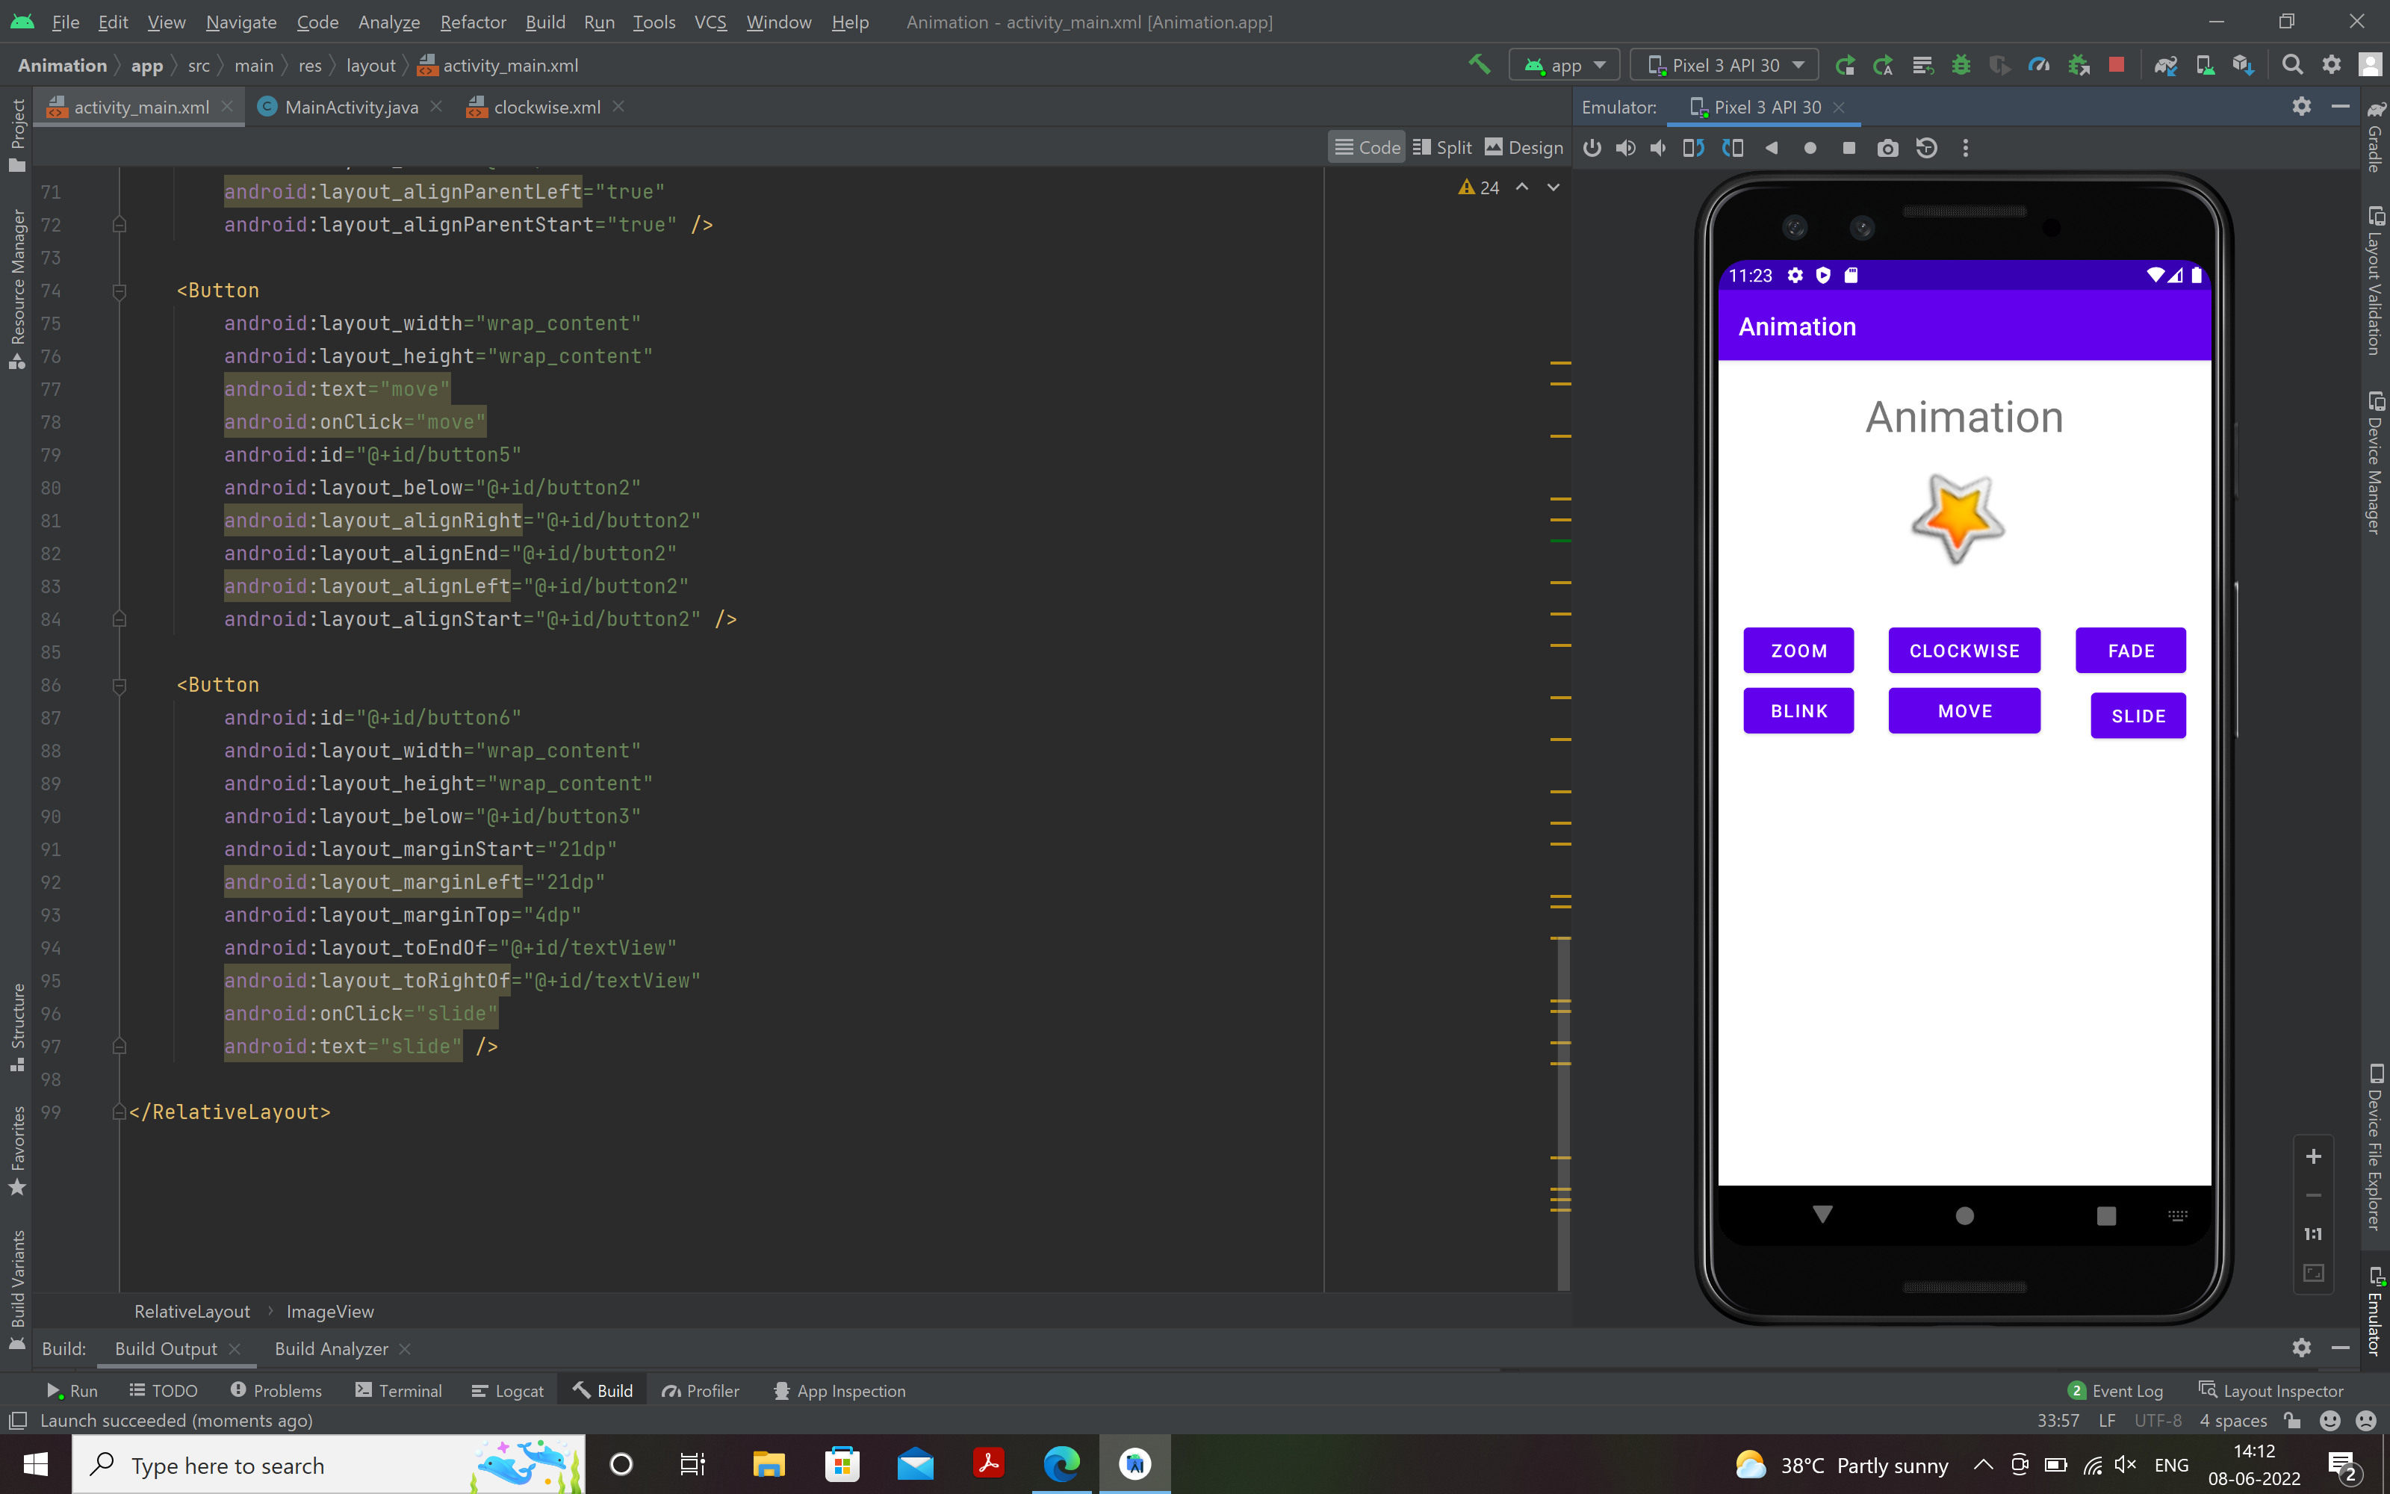
Task: Open the emulator extended controls menu
Action: click(x=1965, y=147)
